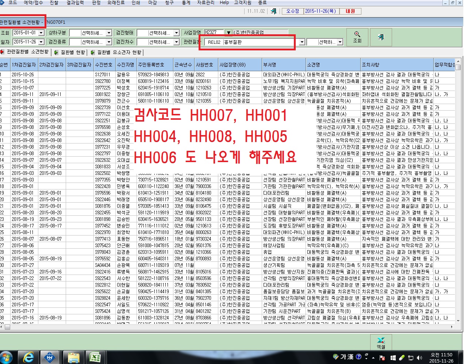
Task: Open the 결과입력 menu
Action: 75,3
